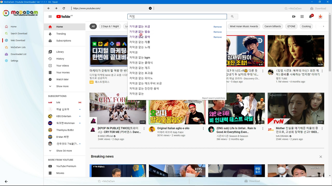Image resolution: width=332 pixels, height=186 pixels.
Task: Open options menu for 킹덤 시즌3 video
Action: click(x=322, y=71)
